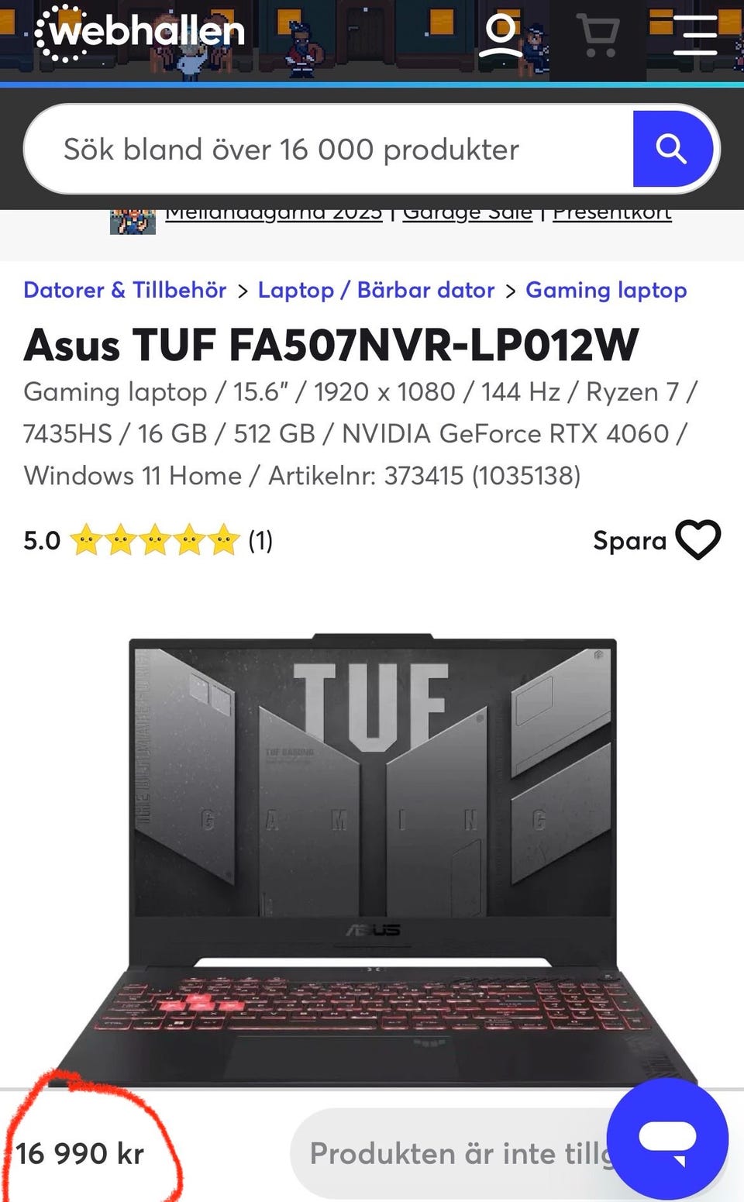Open the hamburger menu
The image size is (744, 1202).
[x=695, y=35]
